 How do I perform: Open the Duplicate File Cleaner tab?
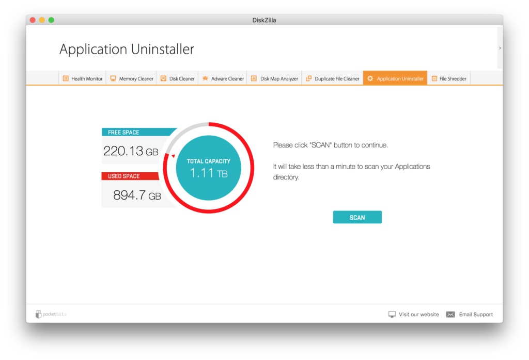coord(332,78)
